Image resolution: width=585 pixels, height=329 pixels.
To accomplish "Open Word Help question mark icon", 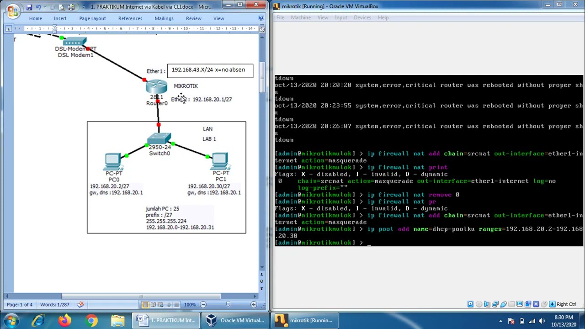I will (x=261, y=18).
